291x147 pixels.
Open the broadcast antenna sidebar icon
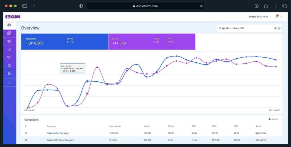point(9,57)
